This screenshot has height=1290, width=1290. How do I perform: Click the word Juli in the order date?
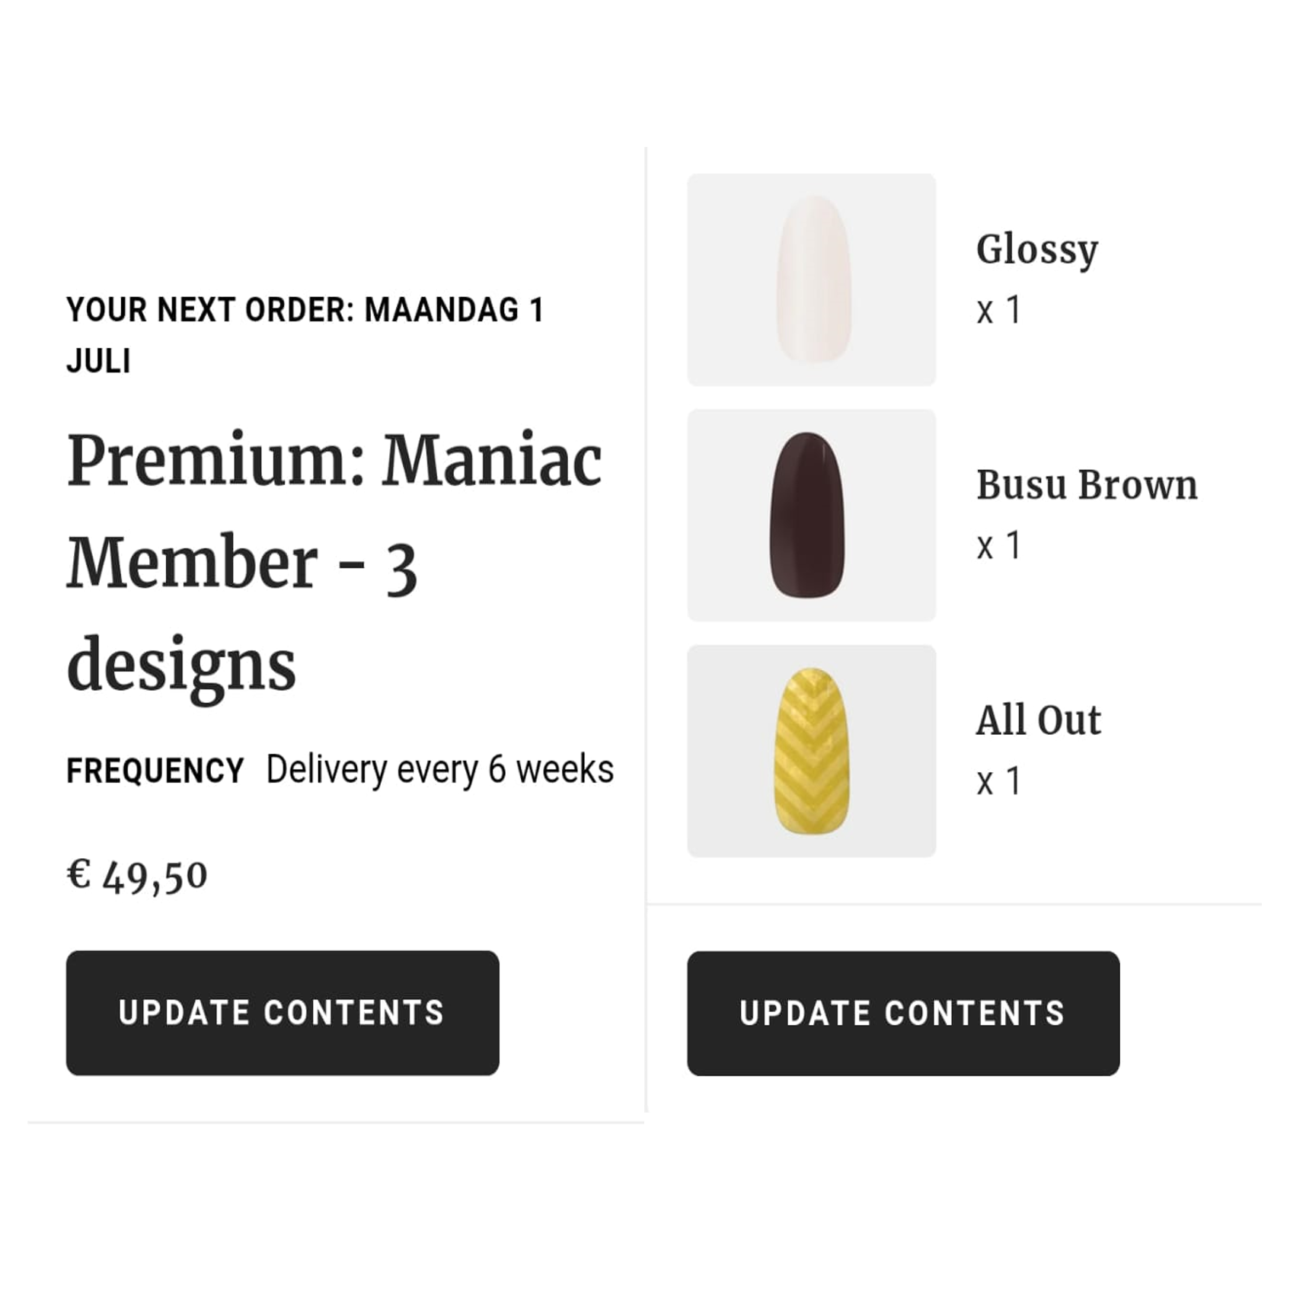(x=98, y=361)
